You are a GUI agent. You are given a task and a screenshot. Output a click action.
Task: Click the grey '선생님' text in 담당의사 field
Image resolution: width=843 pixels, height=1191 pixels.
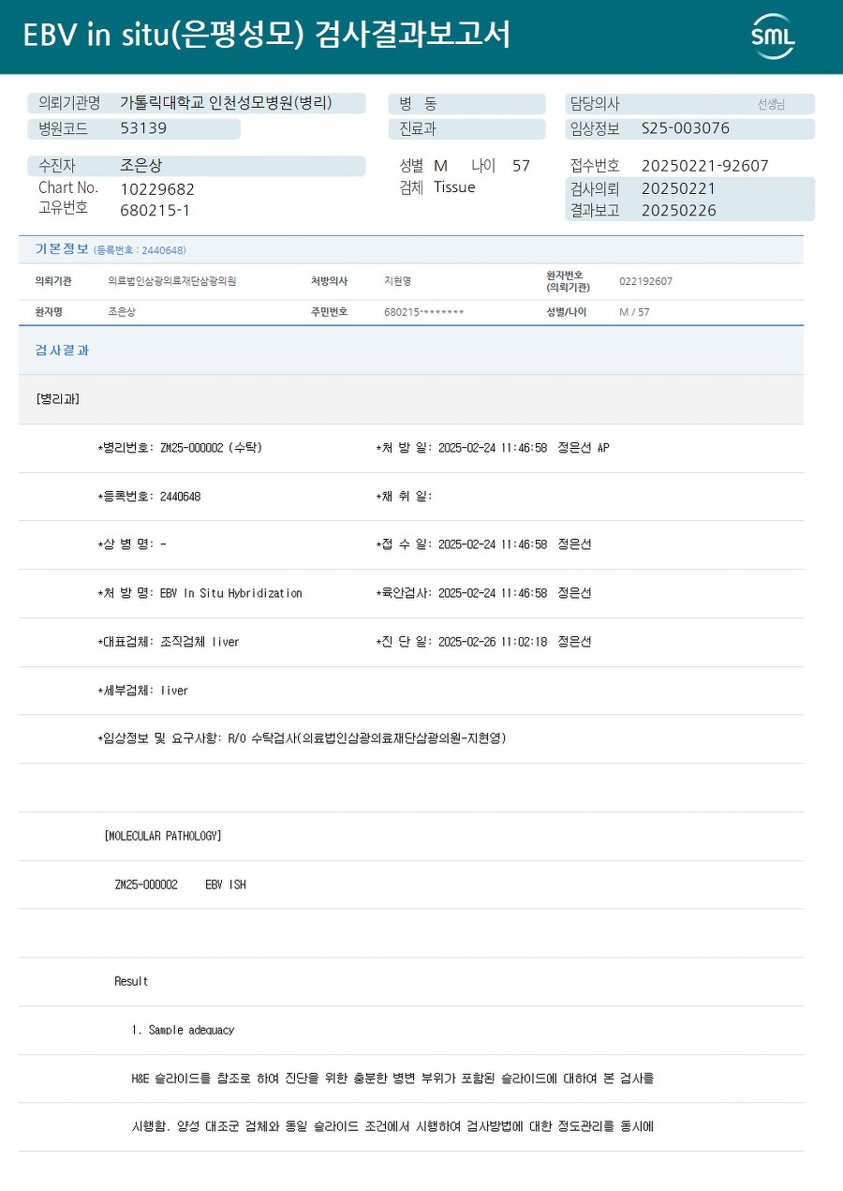tap(771, 104)
